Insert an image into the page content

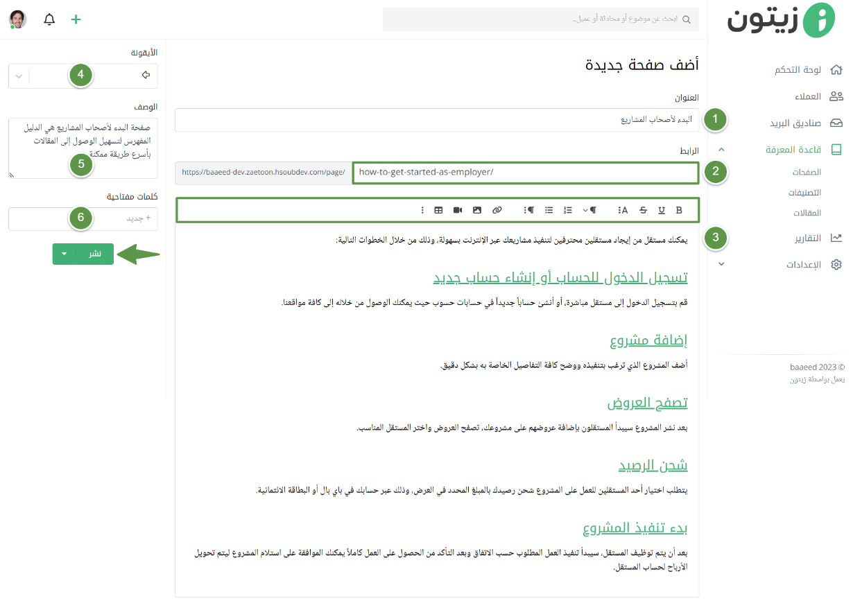(477, 210)
